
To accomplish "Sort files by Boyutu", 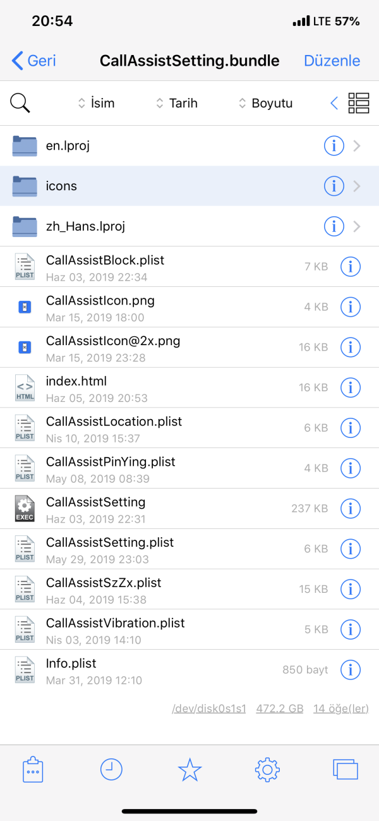I will pos(265,103).
